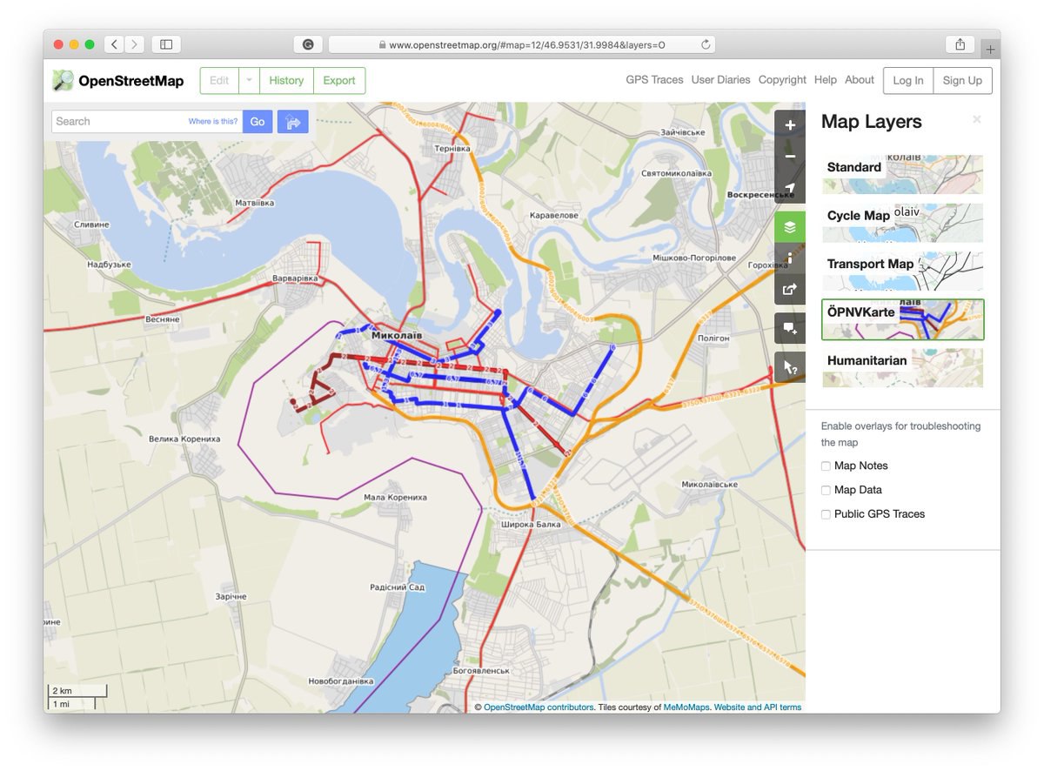
Task: Select the Standard map layer
Action: pyautogui.click(x=903, y=174)
